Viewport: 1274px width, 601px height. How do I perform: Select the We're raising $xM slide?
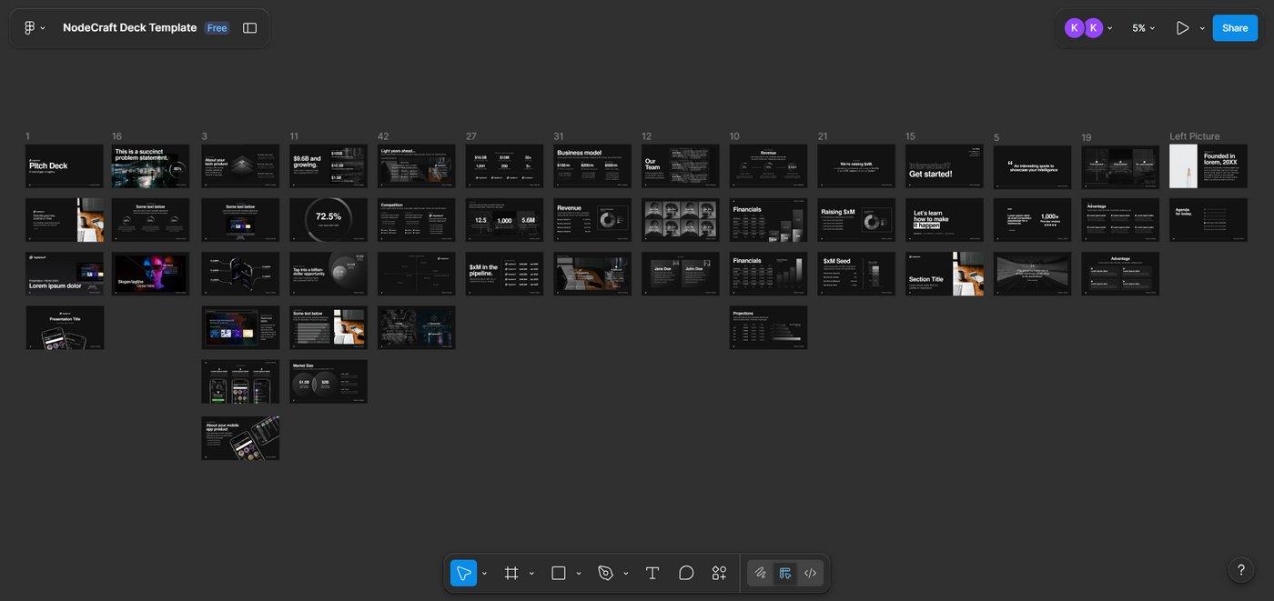click(x=856, y=166)
